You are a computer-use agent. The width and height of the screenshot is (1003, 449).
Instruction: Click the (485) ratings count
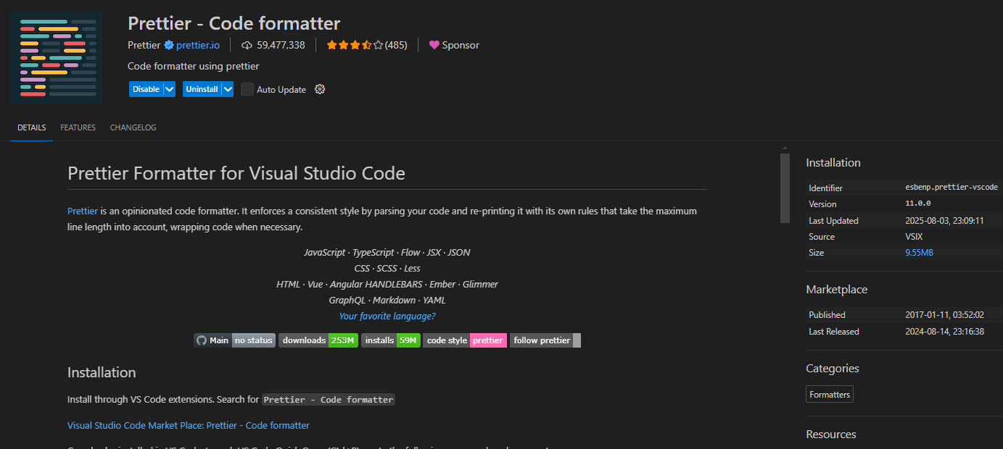pos(396,45)
